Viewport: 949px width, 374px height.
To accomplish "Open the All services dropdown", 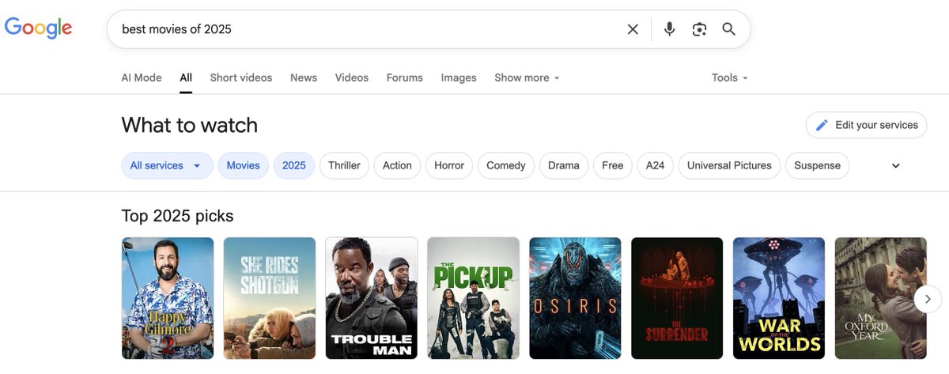I will tap(167, 165).
